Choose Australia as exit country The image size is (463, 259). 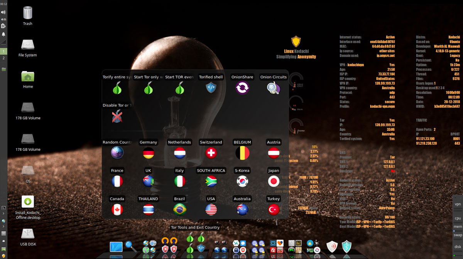[242, 209]
